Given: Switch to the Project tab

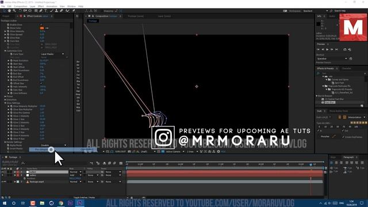Looking at the screenshot, I should point(6,16).
